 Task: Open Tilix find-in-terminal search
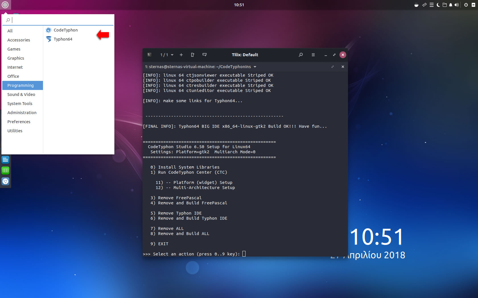coord(301,55)
